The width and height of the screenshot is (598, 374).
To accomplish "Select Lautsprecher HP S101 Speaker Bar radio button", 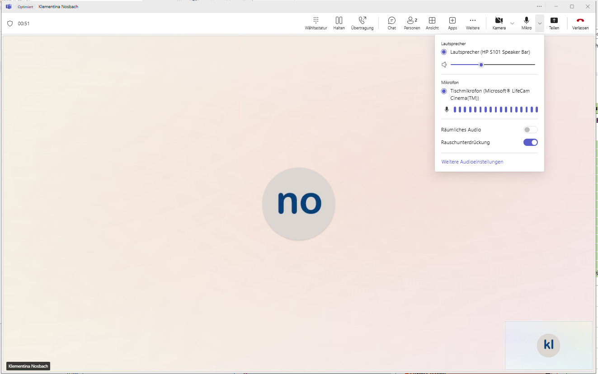I will click(444, 52).
